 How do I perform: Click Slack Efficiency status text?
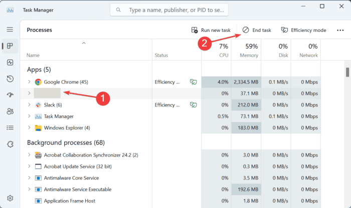pyautogui.click(x=167, y=105)
